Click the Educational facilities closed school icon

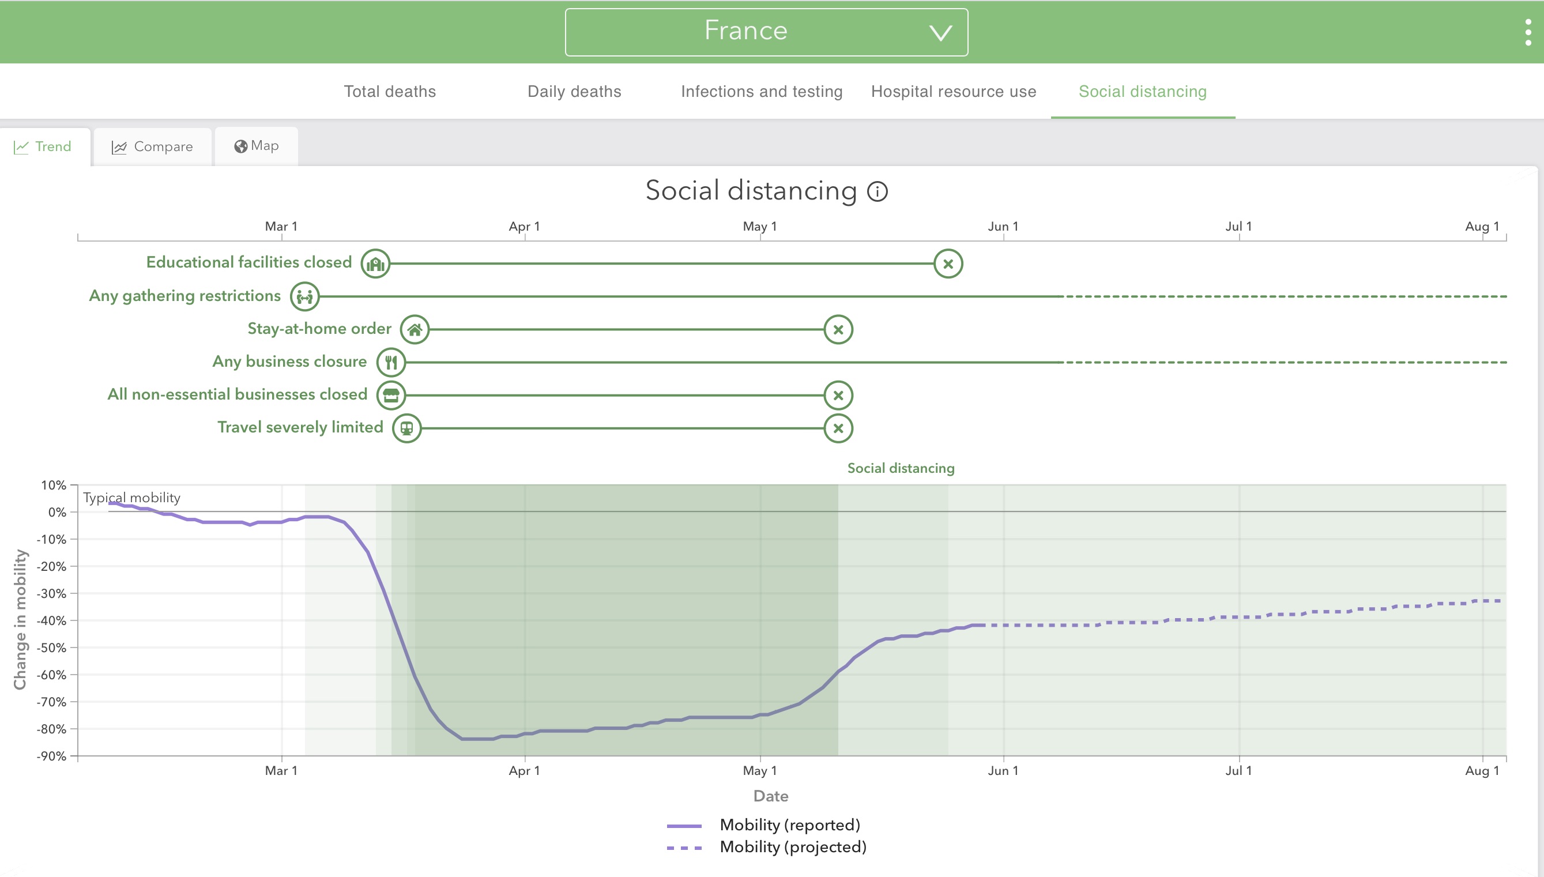tap(375, 264)
